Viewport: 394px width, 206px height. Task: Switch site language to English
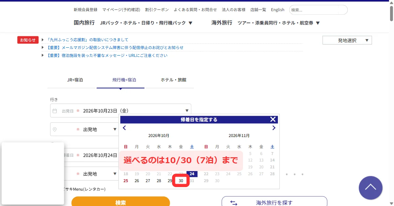[277, 9]
